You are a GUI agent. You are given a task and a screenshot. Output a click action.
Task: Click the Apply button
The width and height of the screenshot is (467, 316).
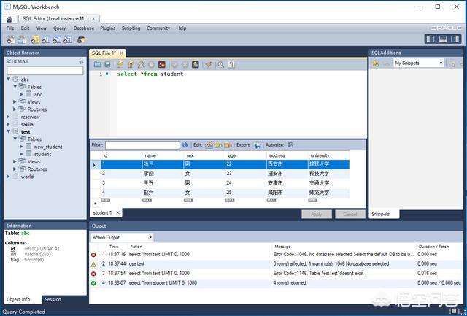316,215
